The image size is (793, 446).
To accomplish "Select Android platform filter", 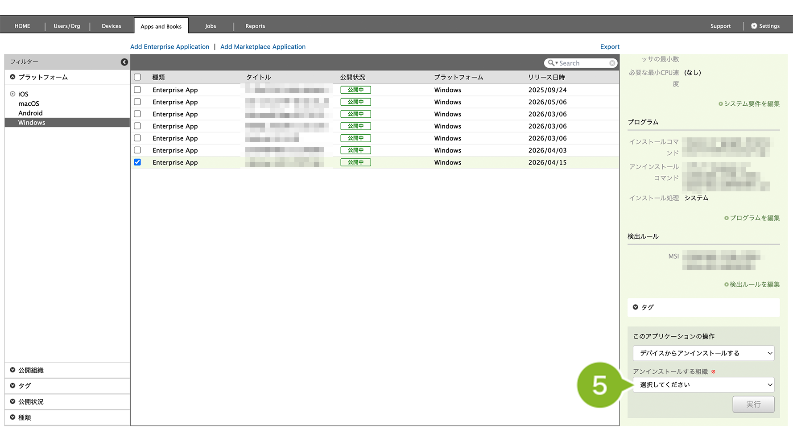I will 30,113.
